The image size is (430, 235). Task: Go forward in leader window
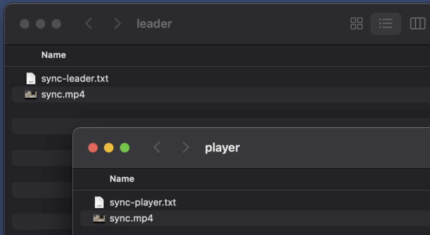(117, 24)
